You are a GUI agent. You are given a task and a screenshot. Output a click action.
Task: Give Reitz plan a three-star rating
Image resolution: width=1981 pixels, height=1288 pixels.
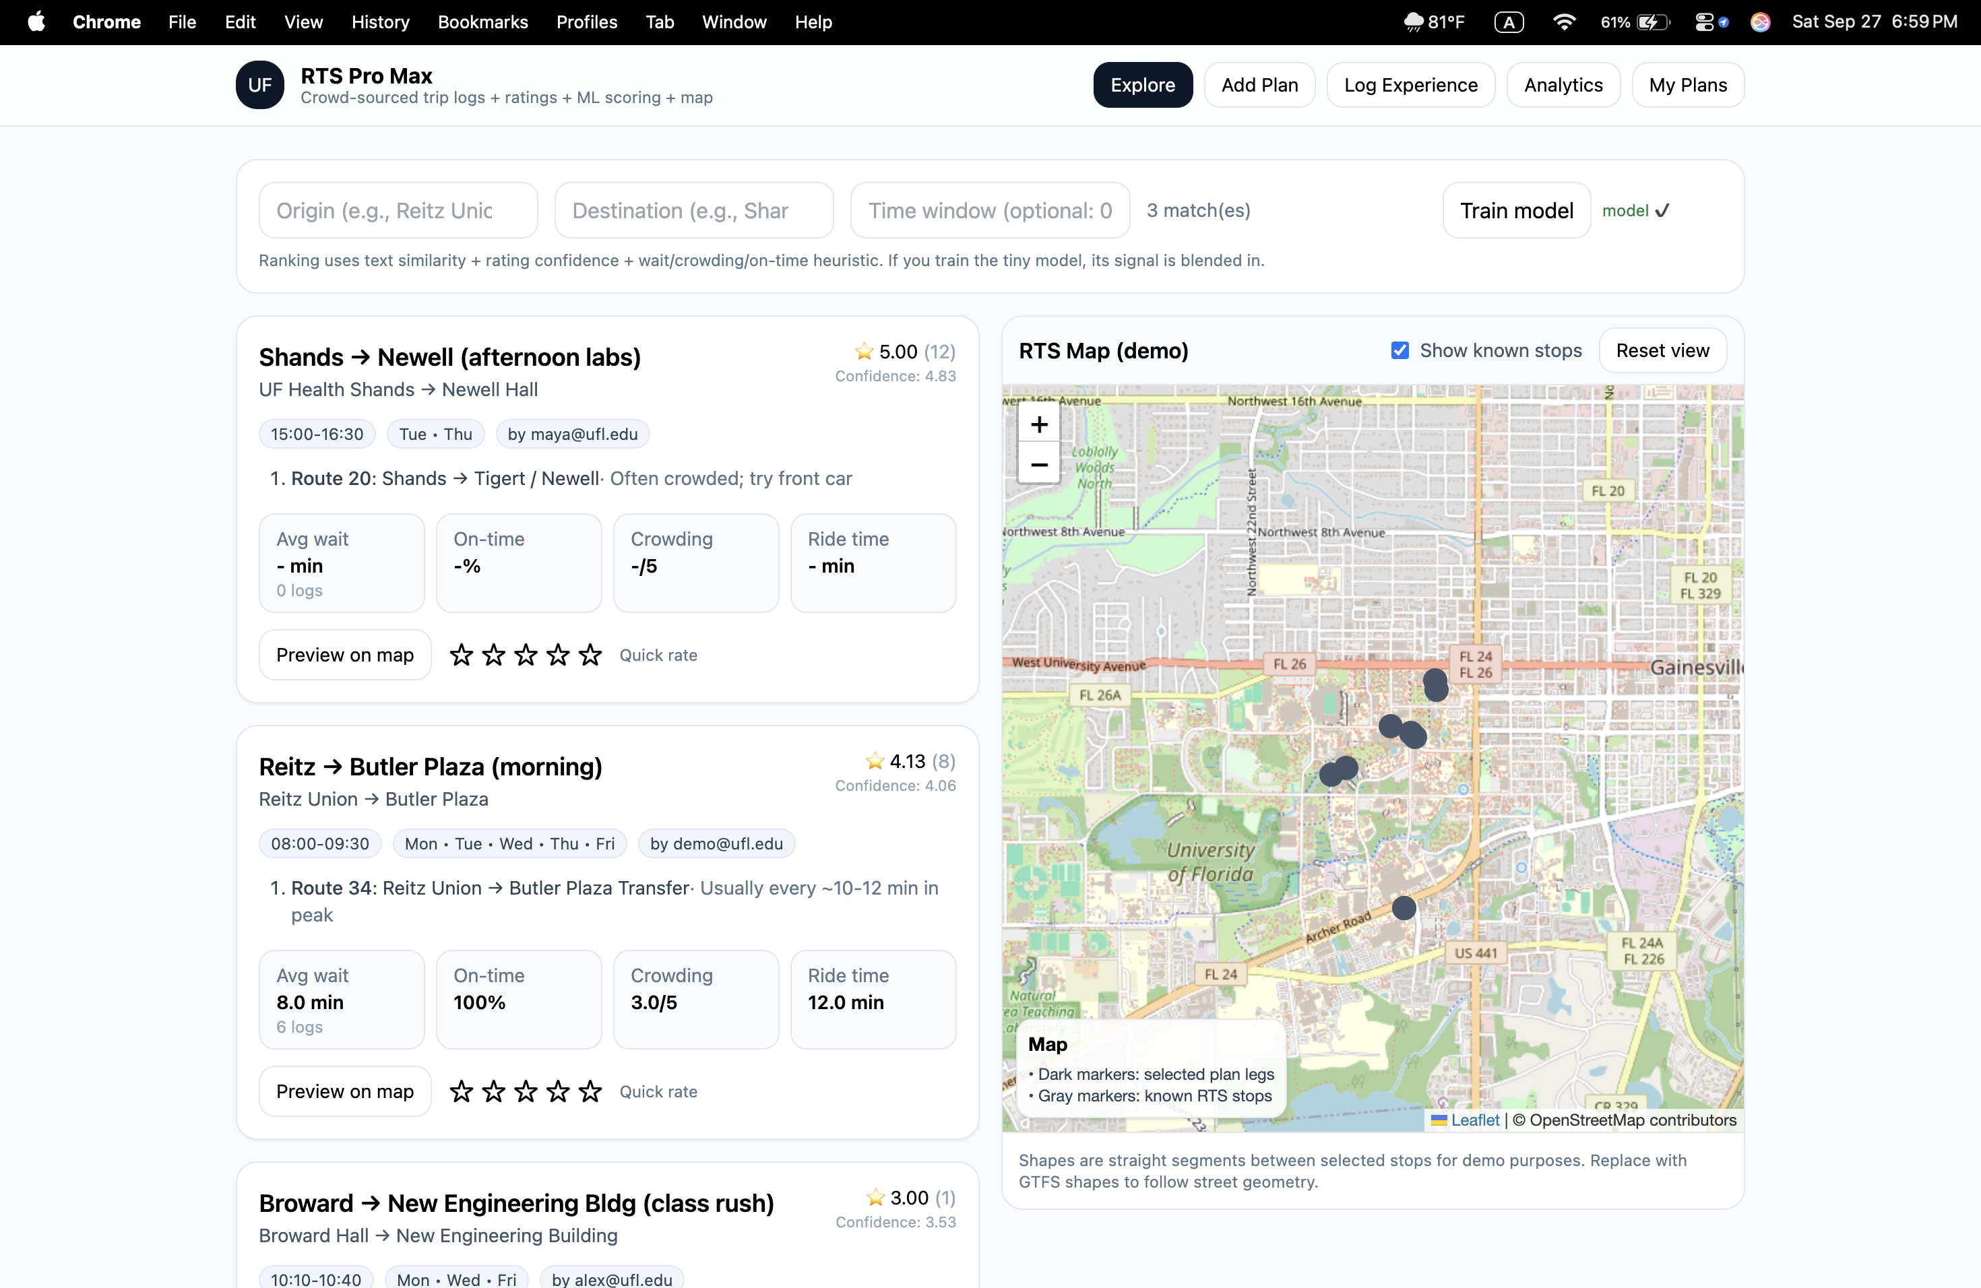pyautogui.click(x=525, y=1091)
